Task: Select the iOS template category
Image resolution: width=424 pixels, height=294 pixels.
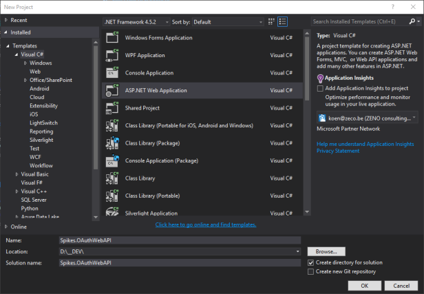Action: click(34, 114)
